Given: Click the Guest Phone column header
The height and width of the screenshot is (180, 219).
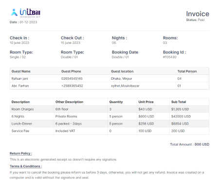Looking at the screenshot, I should coord(71,72).
